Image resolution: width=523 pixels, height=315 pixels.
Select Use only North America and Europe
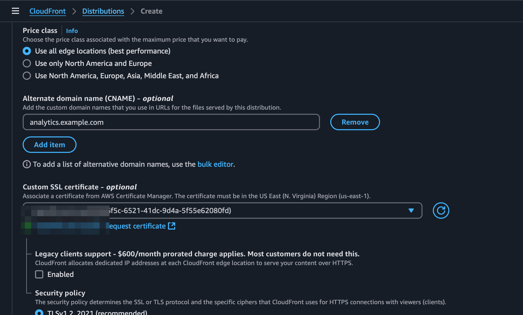(27, 63)
